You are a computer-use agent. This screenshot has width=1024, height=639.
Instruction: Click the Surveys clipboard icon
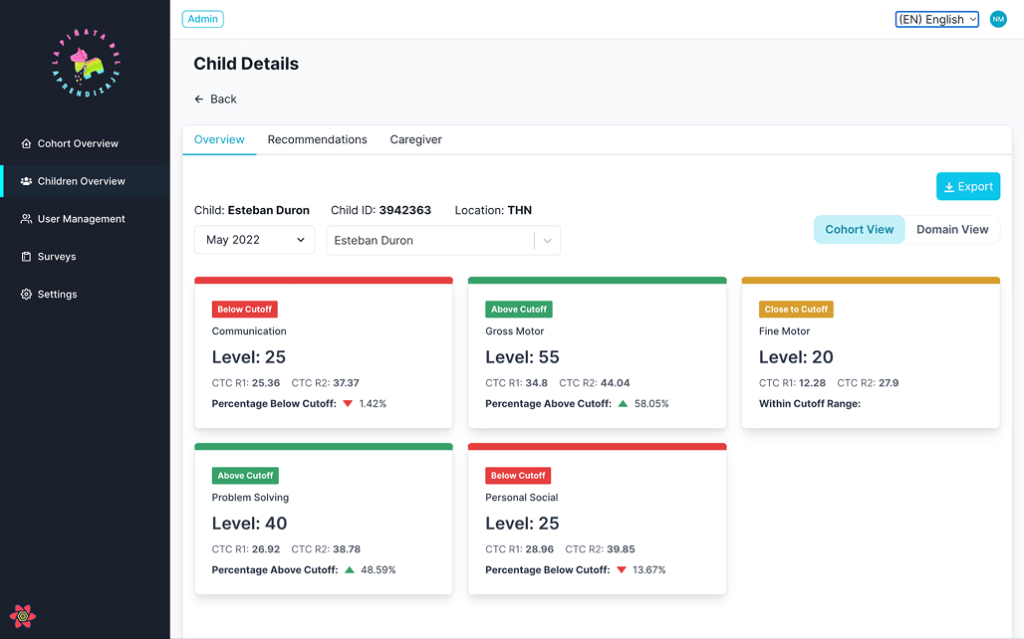(x=27, y=257)
